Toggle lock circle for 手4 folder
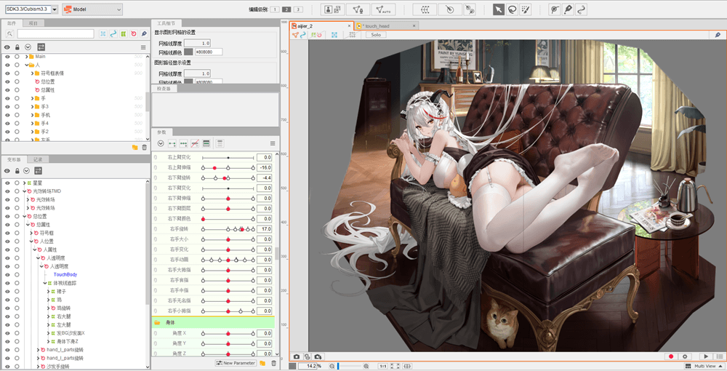727x371 pixels. tap(17, 124)
